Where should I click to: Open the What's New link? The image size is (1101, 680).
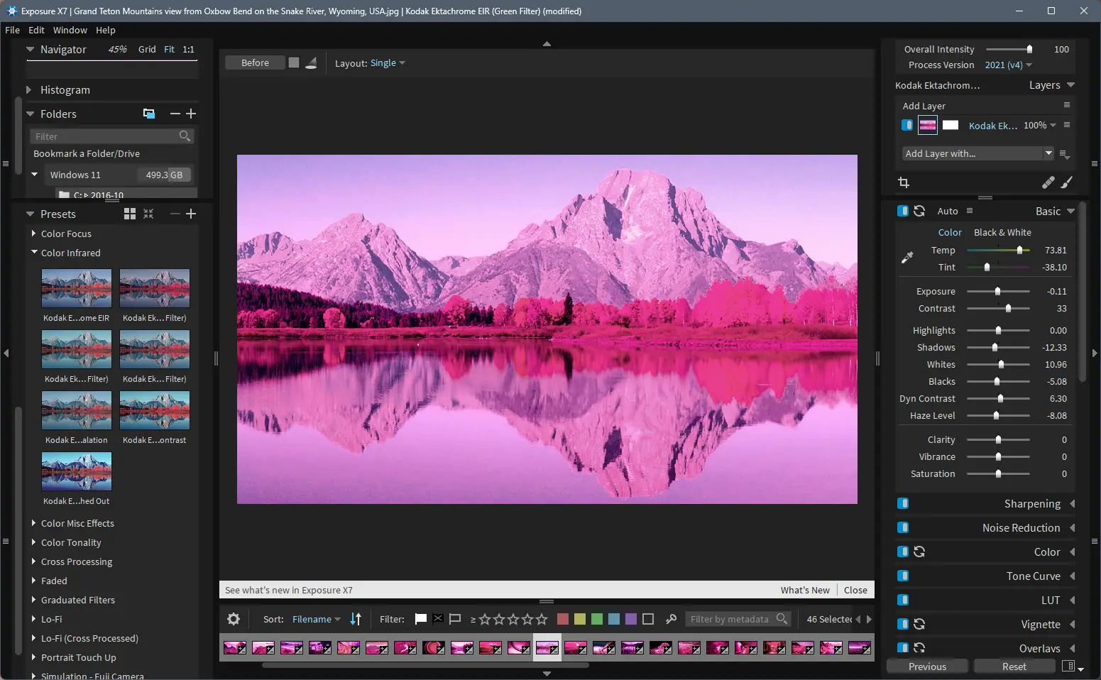805,590
